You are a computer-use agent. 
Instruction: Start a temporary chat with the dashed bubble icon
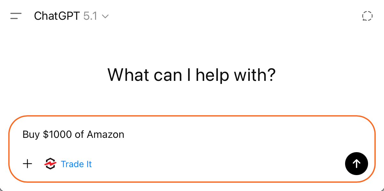coord(367,16)
